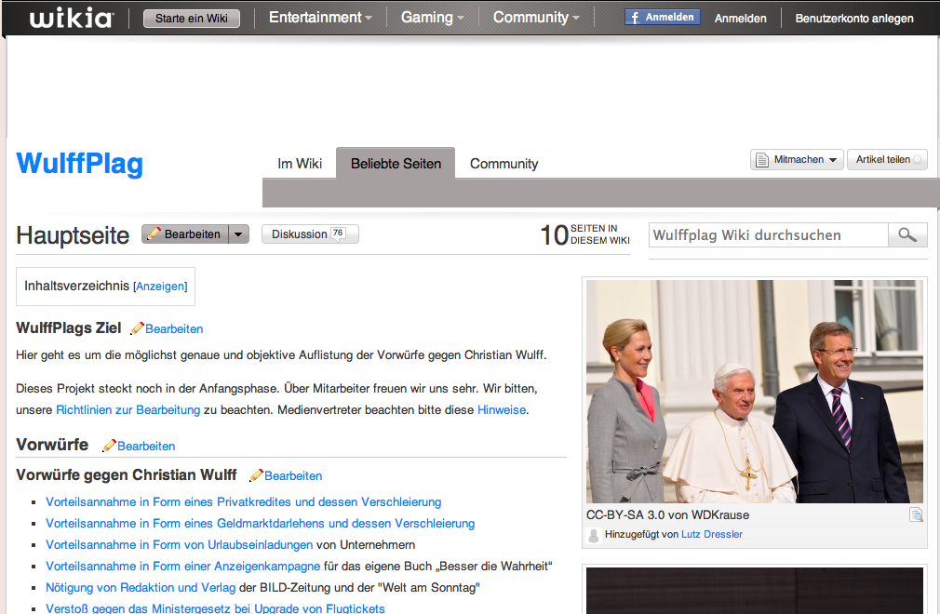Open the Gaming dropdown in navigation
The height and width of the screenshot is (614, 940).
tap(433, 18)
